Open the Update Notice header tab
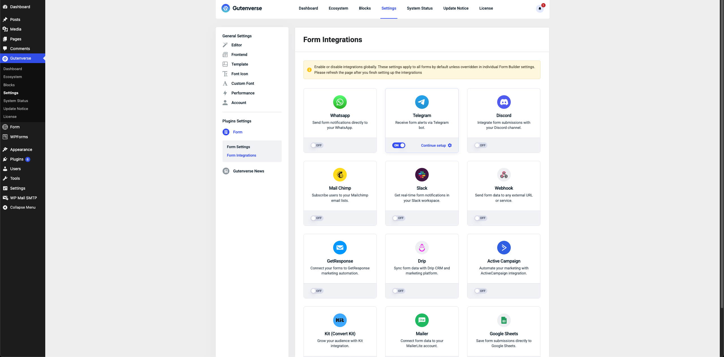Screen dimensions: 724x357 [x=456, y=8]
